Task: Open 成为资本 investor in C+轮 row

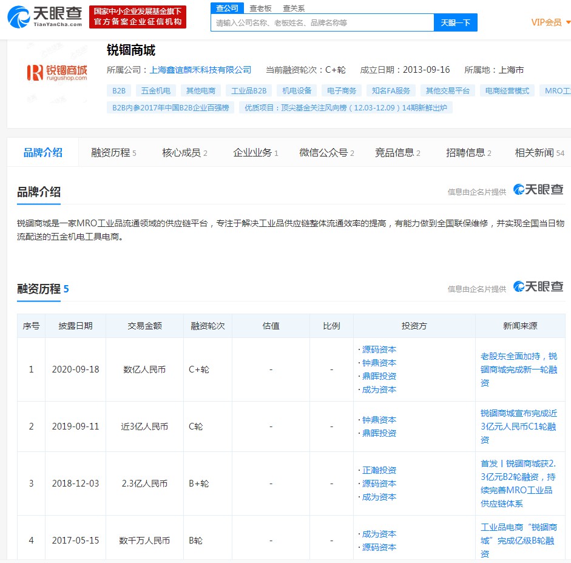Action: click(x=379, y=389)
